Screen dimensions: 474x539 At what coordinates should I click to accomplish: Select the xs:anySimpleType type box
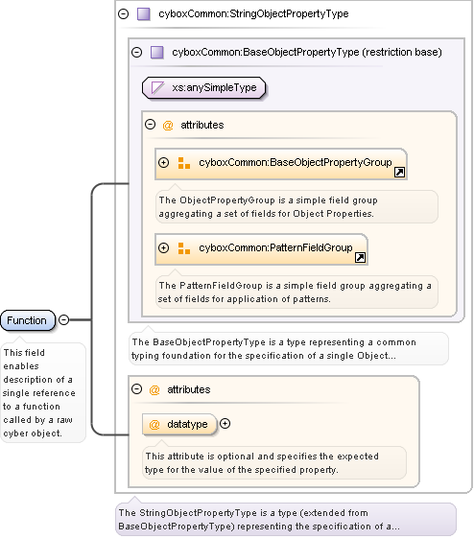point(204,87)
